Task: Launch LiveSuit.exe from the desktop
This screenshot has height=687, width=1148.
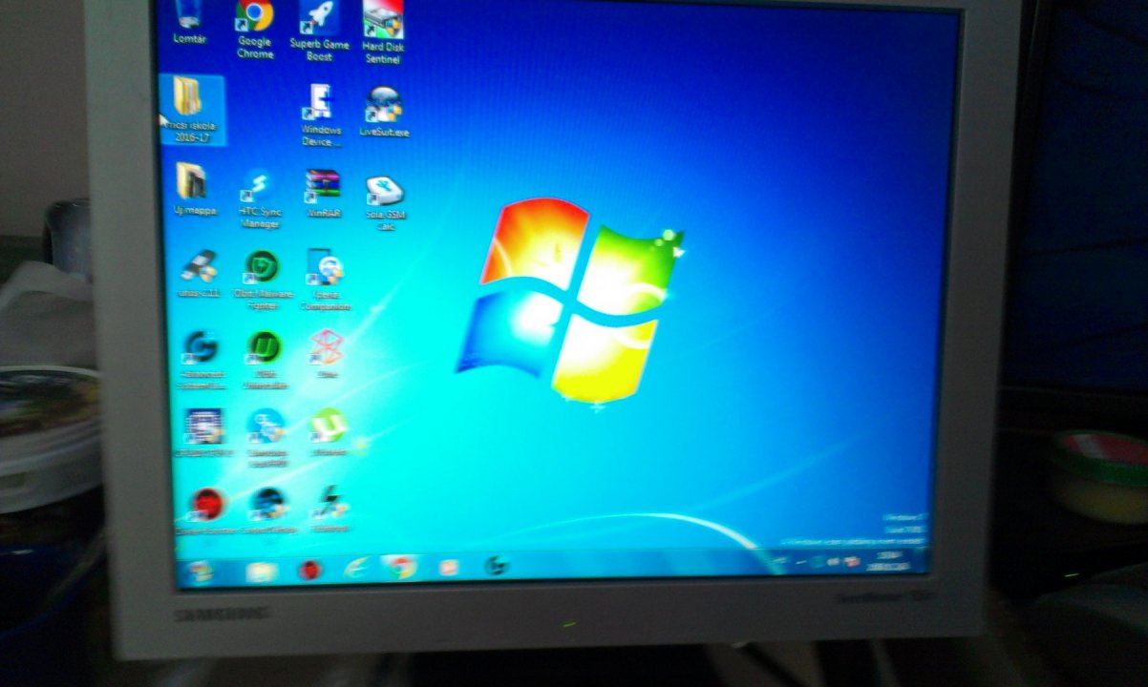Action: click(x=384, y=112)
